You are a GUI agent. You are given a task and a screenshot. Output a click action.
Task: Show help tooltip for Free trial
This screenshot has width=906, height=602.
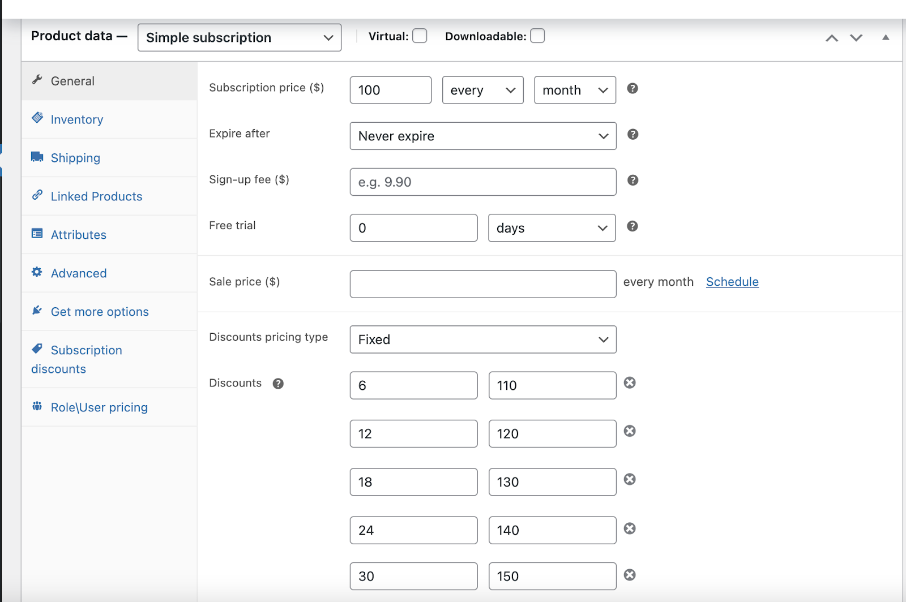pyautogui.click(x=633, y=226)
